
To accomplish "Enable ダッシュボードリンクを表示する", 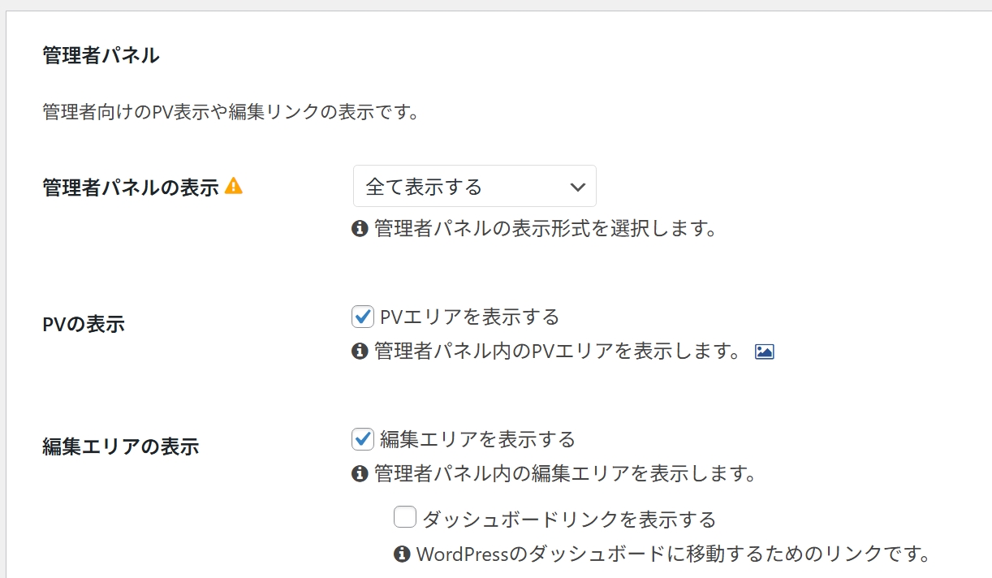I will [405, 518].
